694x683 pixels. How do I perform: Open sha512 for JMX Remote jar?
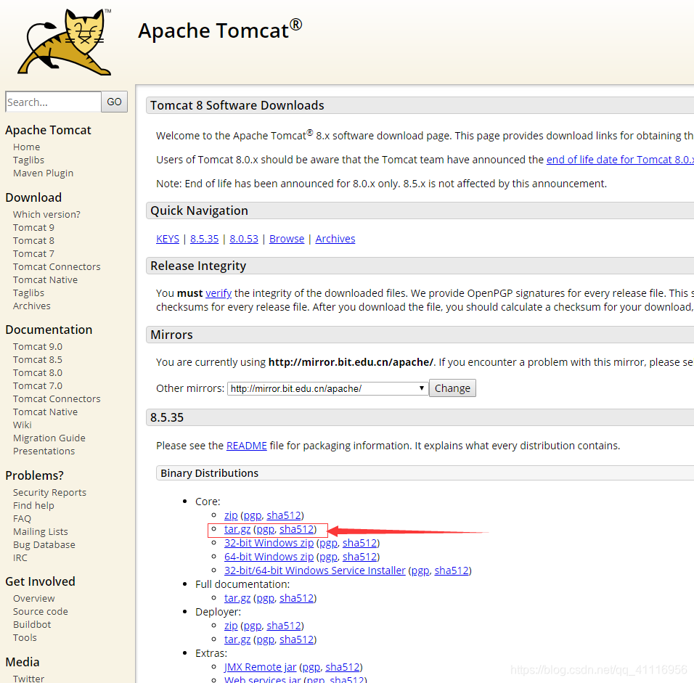343,667
